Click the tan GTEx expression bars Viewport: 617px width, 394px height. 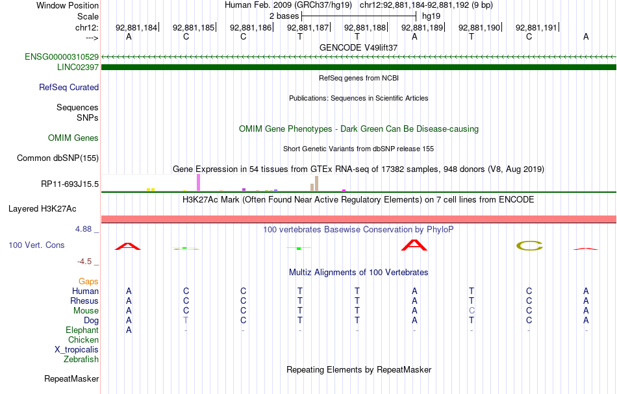314,184
